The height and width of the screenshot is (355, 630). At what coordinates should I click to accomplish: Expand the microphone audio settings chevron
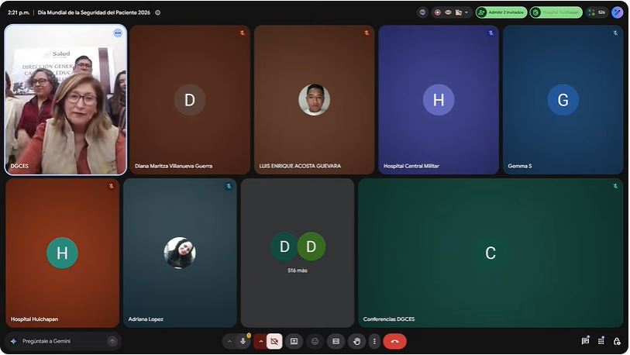(x=229, y=341)
